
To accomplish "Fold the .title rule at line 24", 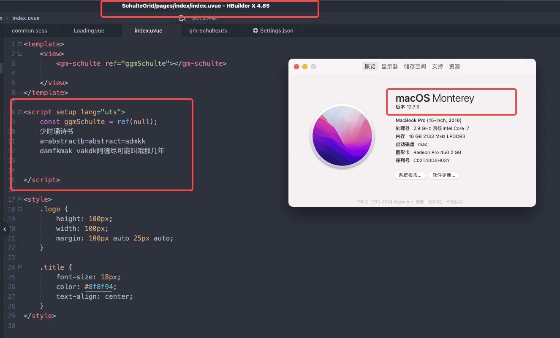I will (x=20, y=268).
